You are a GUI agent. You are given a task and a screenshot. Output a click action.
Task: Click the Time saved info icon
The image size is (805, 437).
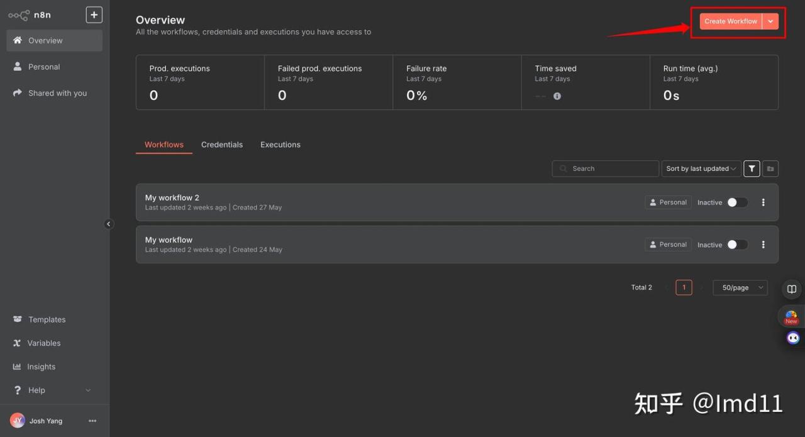pos(557,96)
